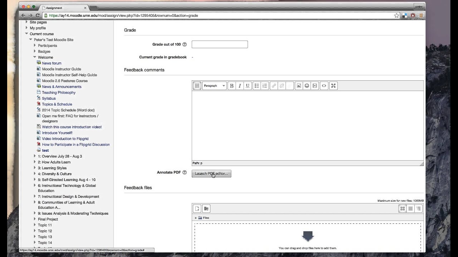Image resolution: width=458 pixels, height=257 pixels.
Task: Expand the Badges node
Action: [x=35, y=51]
